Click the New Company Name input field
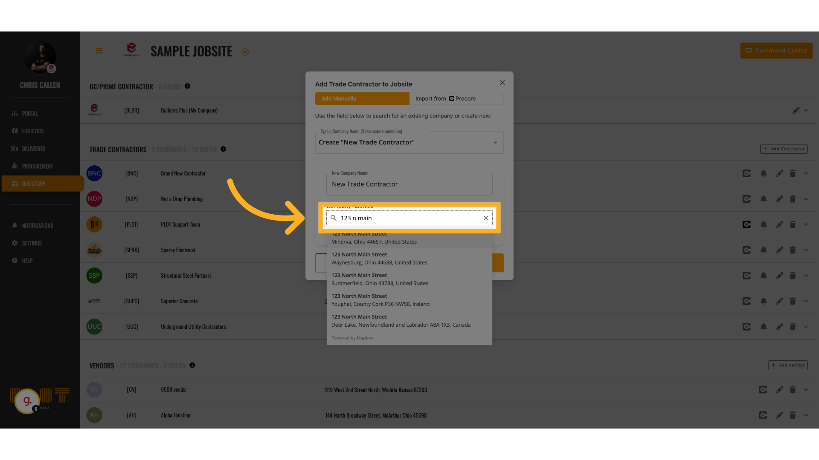Viewport: 819px width, 460px height. tap(409, 184)
